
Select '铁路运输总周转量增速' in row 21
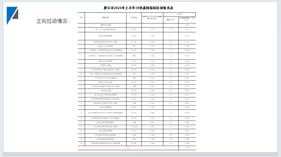pyautogui.click(x=105, y=123)
